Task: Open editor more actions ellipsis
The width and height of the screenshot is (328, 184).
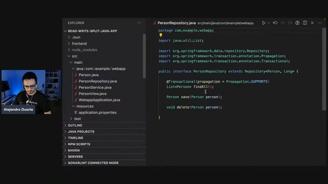Action: (320, 23)
